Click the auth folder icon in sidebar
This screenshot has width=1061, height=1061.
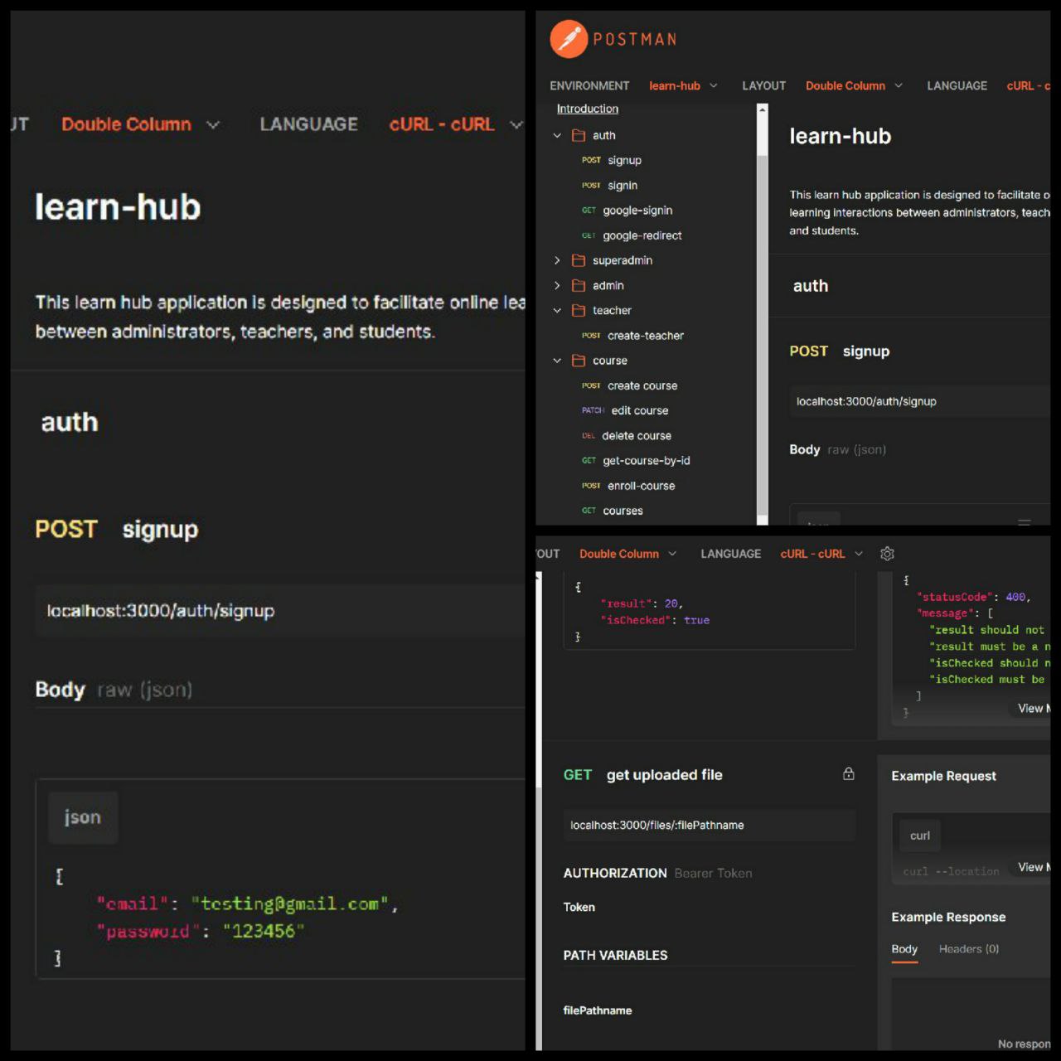(579, 135)
